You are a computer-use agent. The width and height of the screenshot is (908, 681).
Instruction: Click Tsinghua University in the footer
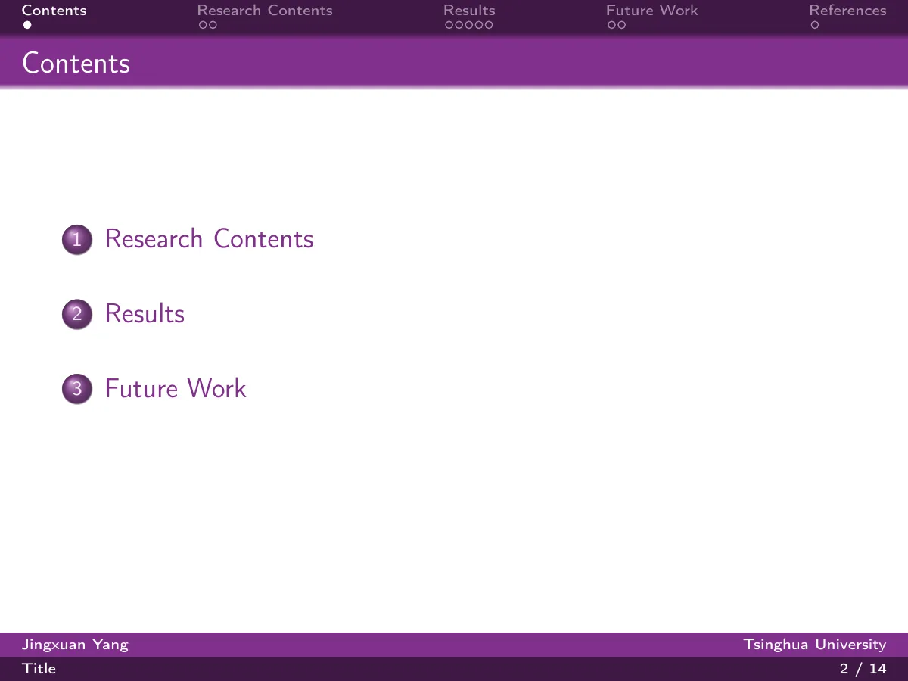815,645
